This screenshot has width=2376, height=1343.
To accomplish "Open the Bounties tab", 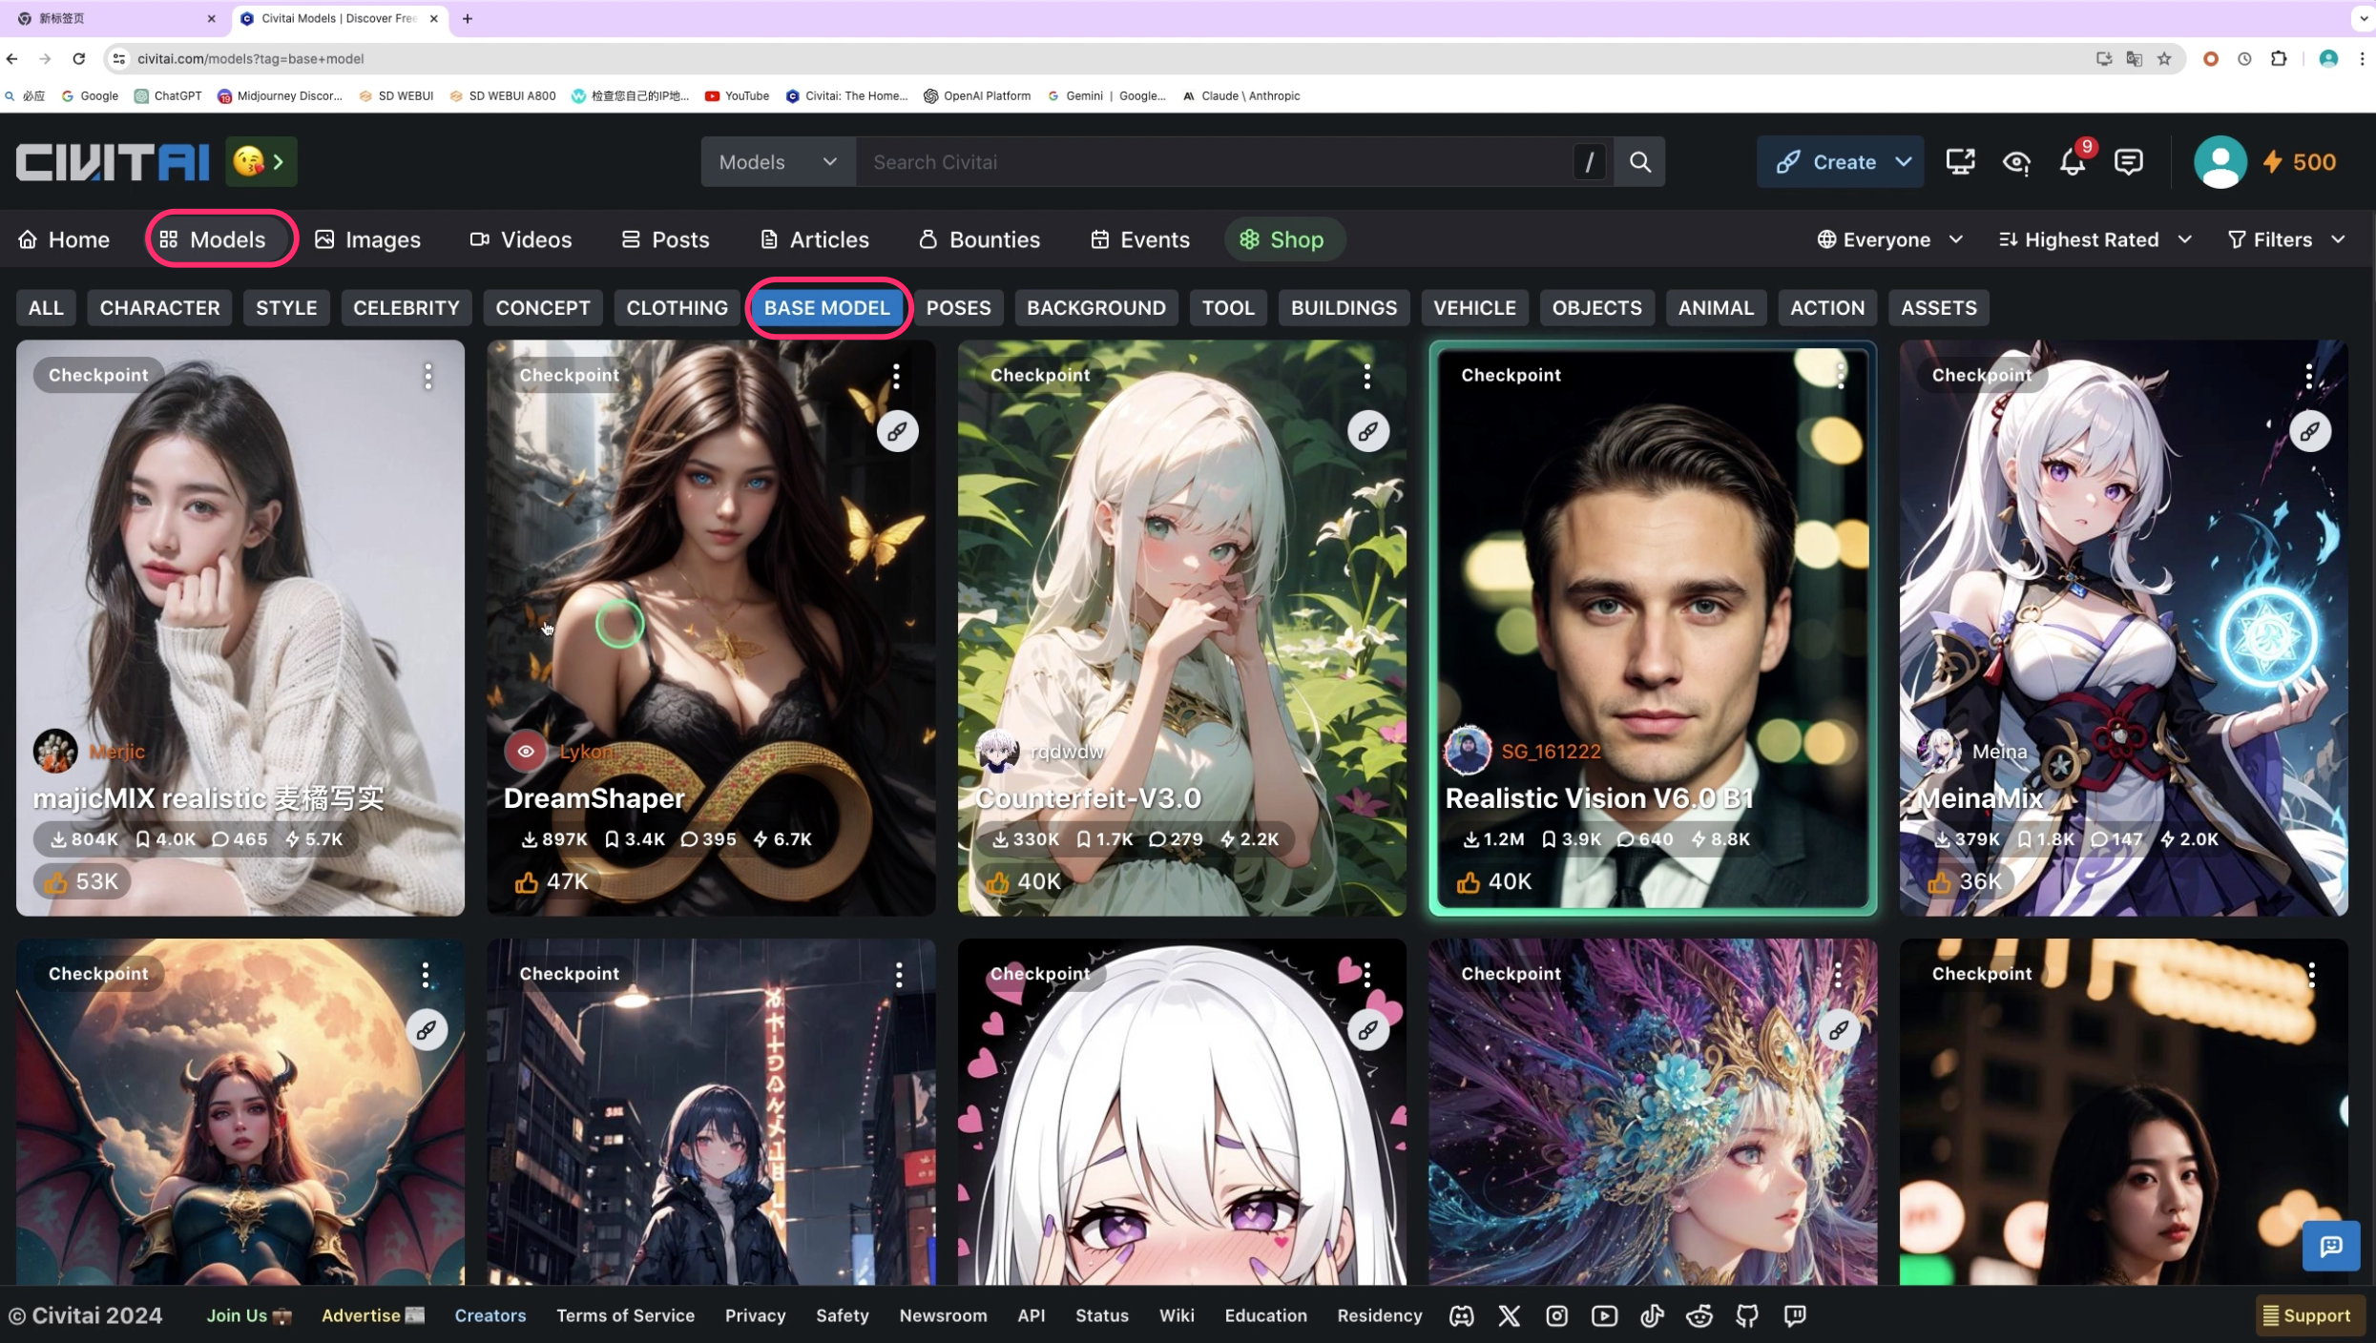I will click(979, 239).
